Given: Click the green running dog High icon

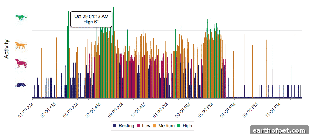Looking at the screenshot, I should (x=21, y=17).
